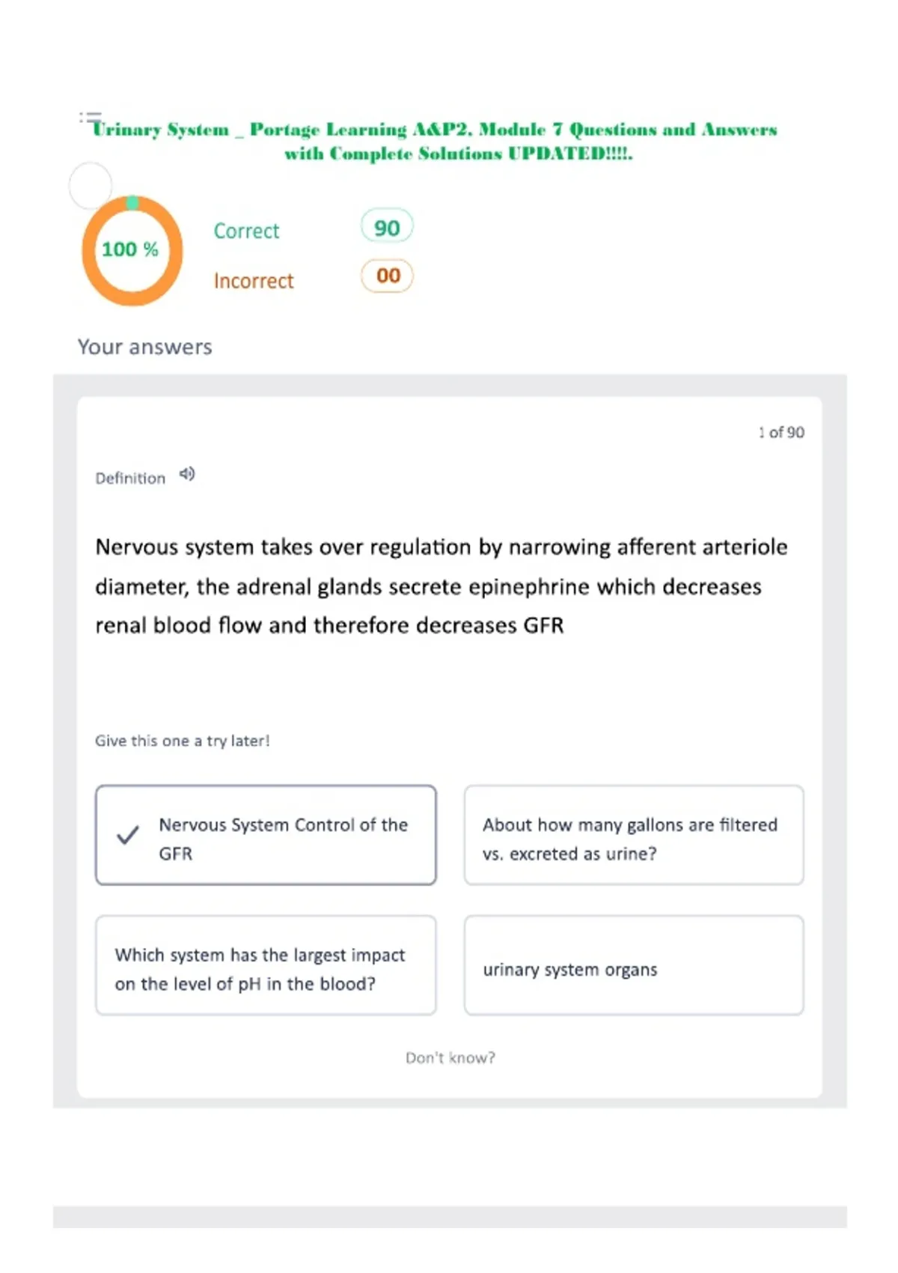Viewport: 898px width, 1273px height.
Task: Click the 100 % donut score chart
Action: click(x=132, y=250)
